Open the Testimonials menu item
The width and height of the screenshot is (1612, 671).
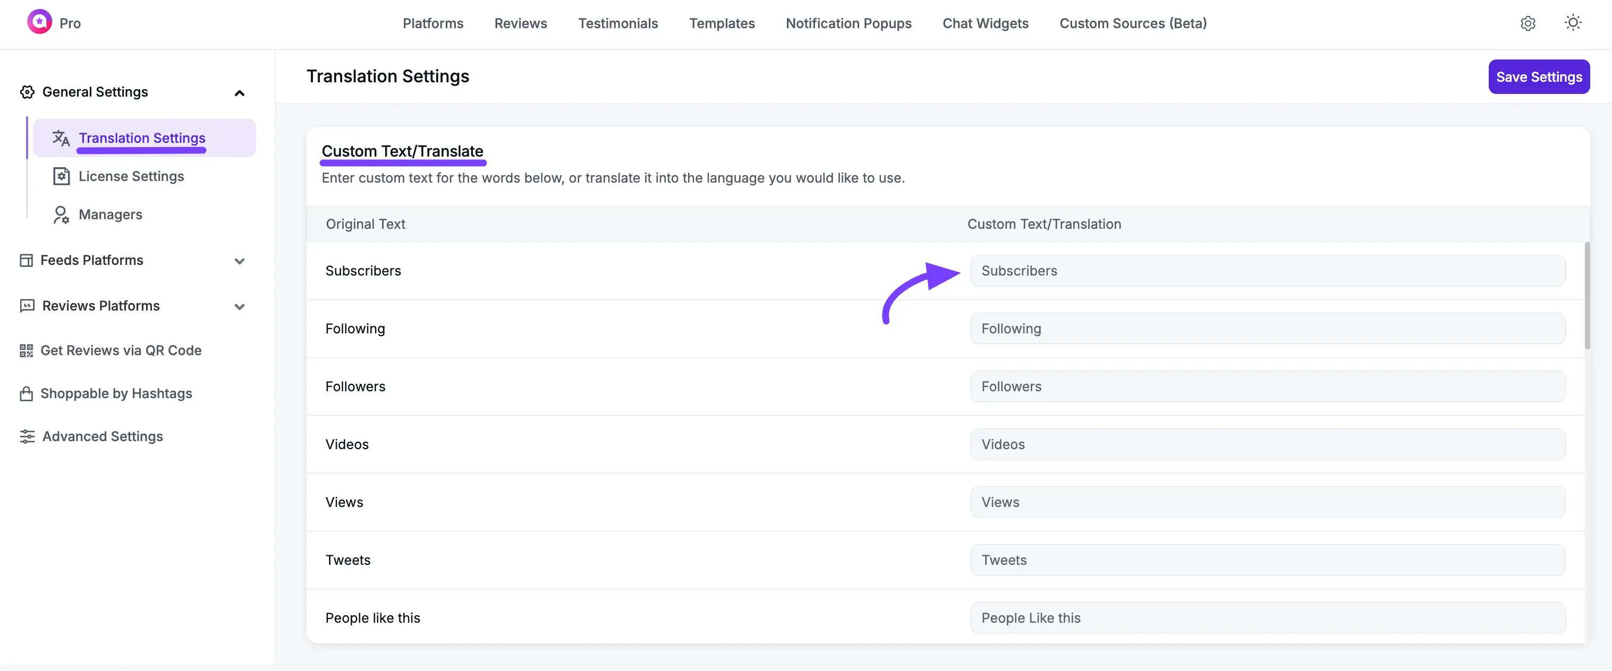[618, 23]
